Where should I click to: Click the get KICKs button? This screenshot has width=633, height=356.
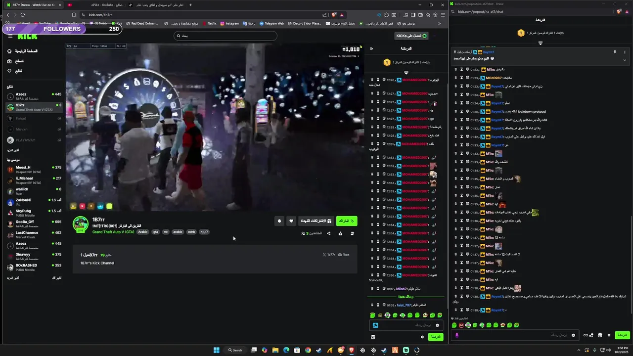tap(411, 36)
